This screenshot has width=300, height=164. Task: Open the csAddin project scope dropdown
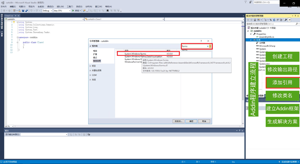[83, 19]
